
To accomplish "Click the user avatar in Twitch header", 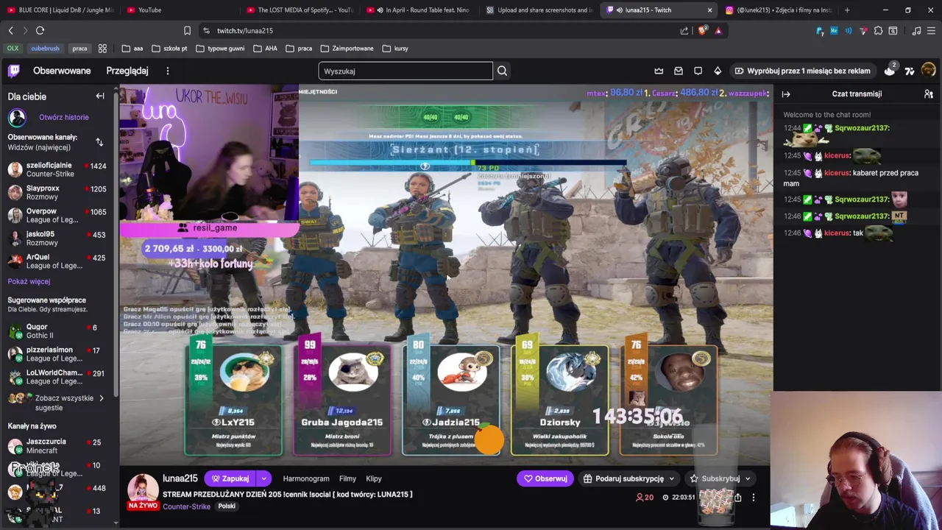I will click(x=928, y=70).
